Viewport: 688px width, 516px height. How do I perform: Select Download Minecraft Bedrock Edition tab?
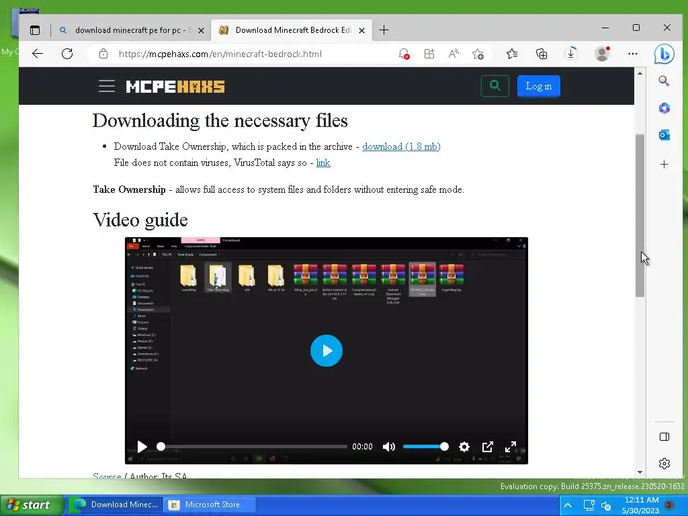click(x=290, y=30)
